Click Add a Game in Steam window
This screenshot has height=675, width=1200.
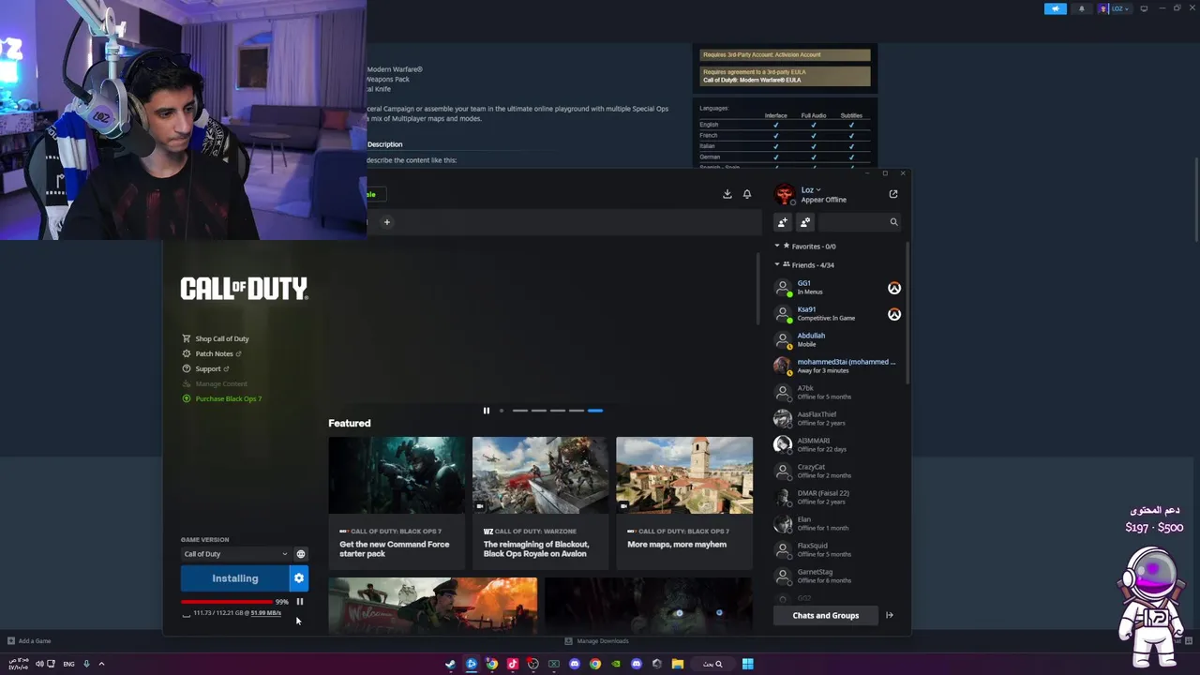click(29, 641)
